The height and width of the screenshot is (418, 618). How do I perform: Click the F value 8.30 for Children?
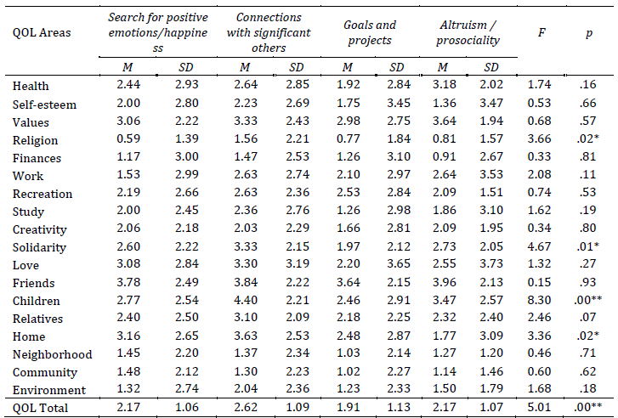pos(541,301)
